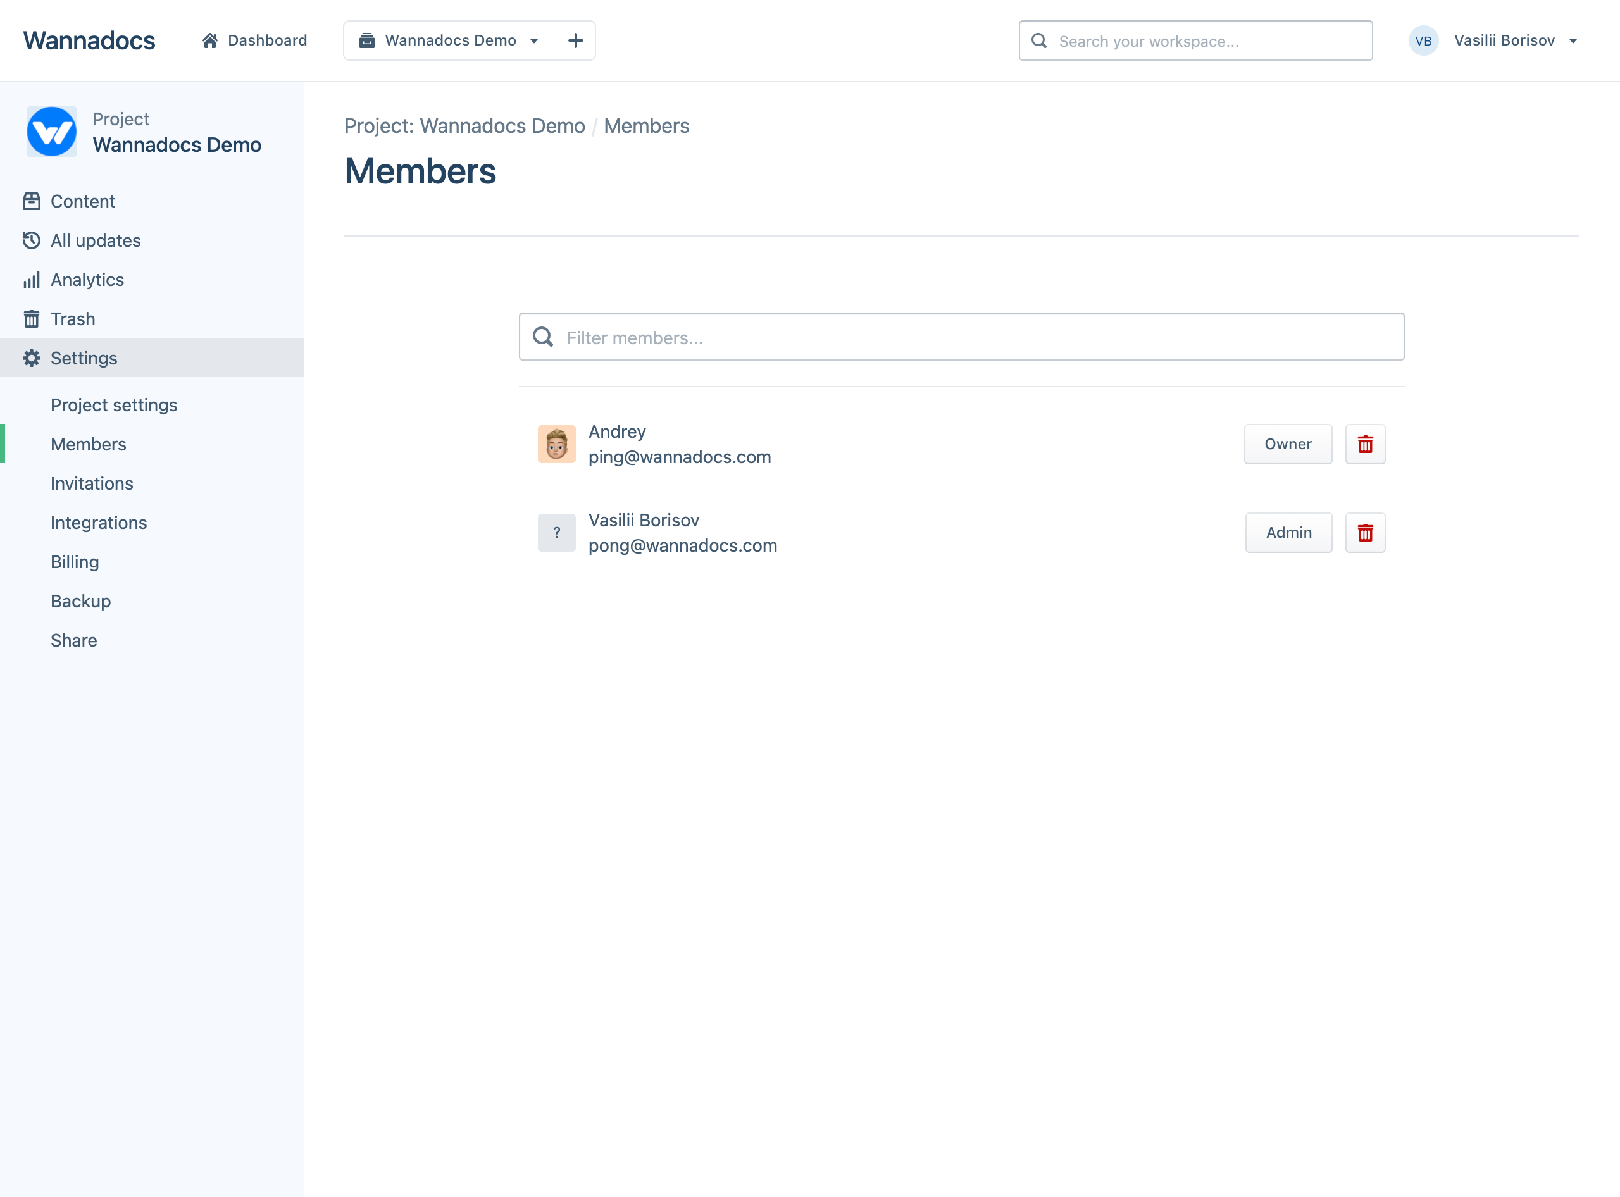Click the magnifier icon in Filter members
Viewport: 1620px width, 1197px height.
[543, 336]
